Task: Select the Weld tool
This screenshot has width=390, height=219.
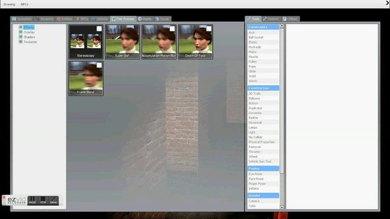Action: click(263, 76)
